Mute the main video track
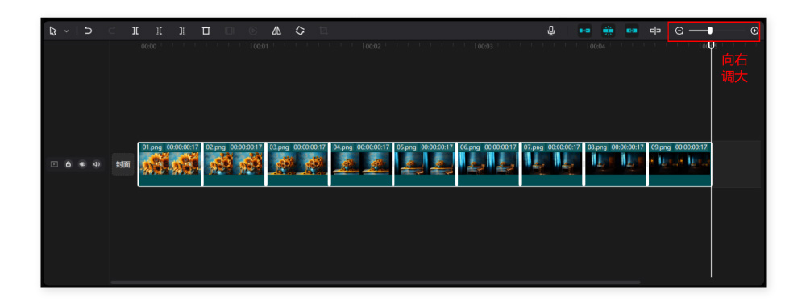Viewport: 806px width, 306px height. coord(96,164)
